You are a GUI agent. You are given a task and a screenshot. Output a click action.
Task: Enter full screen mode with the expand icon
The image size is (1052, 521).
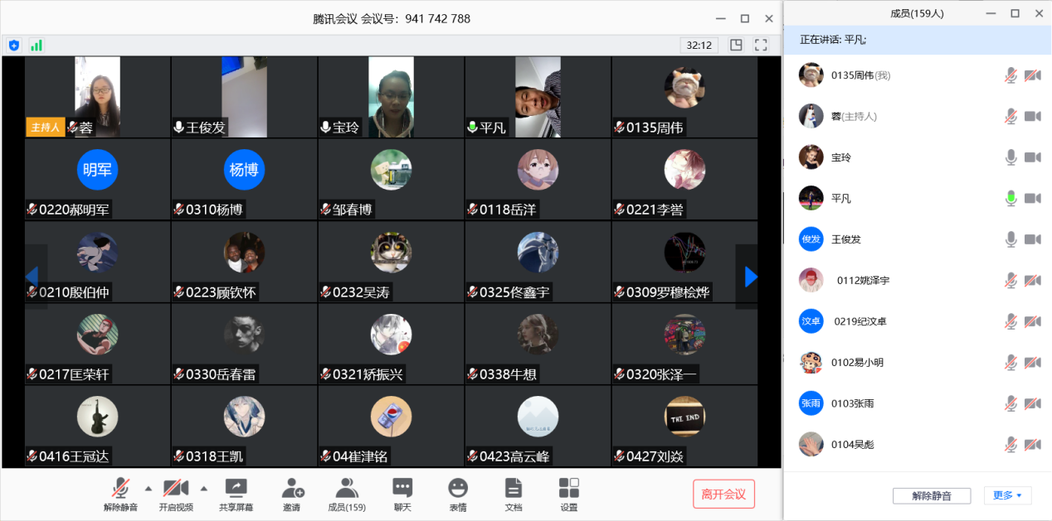click(761, 46)
